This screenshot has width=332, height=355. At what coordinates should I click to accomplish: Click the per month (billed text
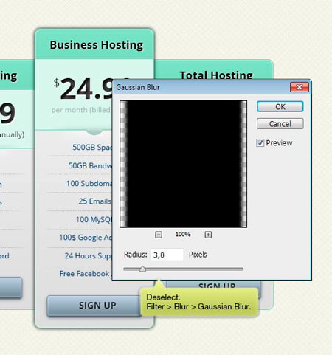pyautogui.click(x=80, y=110)
